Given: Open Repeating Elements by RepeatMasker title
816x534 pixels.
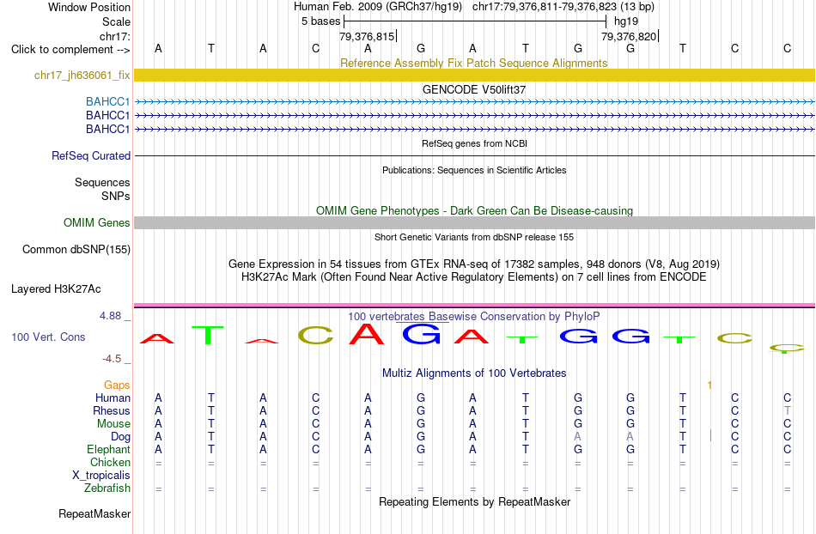Looking at the screenshot, I should pyautogui.click(x=475, y=501).
